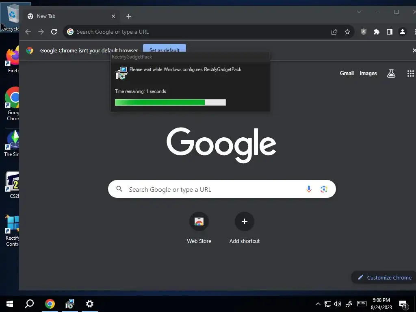Click the Set as default button
The height and width of the screenshot is (312, 416).
(165, 48)
